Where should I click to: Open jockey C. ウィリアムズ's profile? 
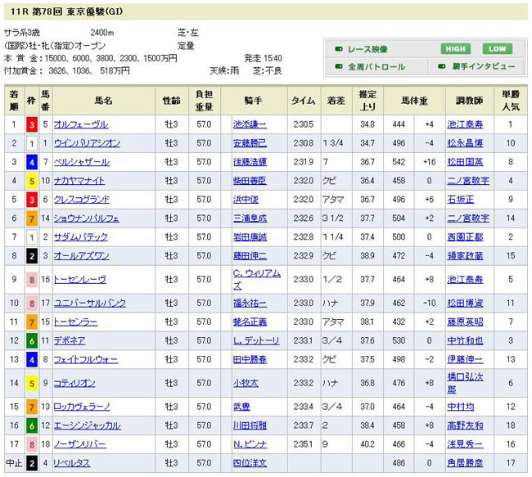point(256,279)
